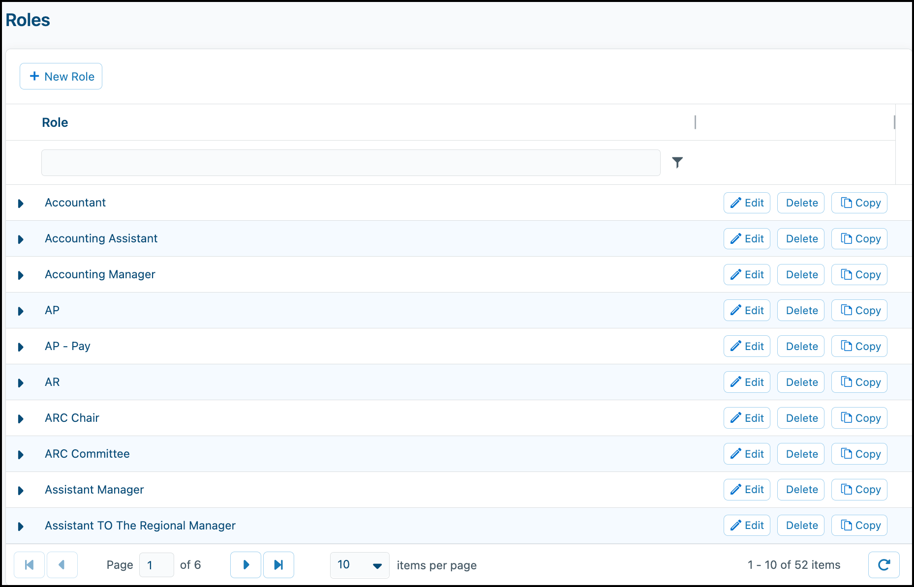Viewport: 914px width, 587px height.
Task: Expand the AP role row
Action: (21, 311)
